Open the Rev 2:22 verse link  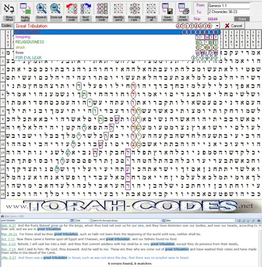[9, 244]
